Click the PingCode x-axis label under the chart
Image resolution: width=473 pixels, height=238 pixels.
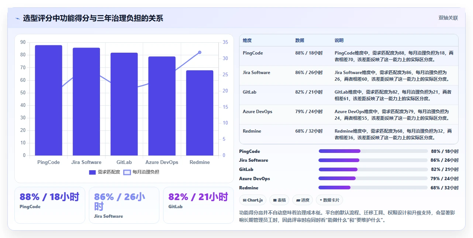[48, 162]
